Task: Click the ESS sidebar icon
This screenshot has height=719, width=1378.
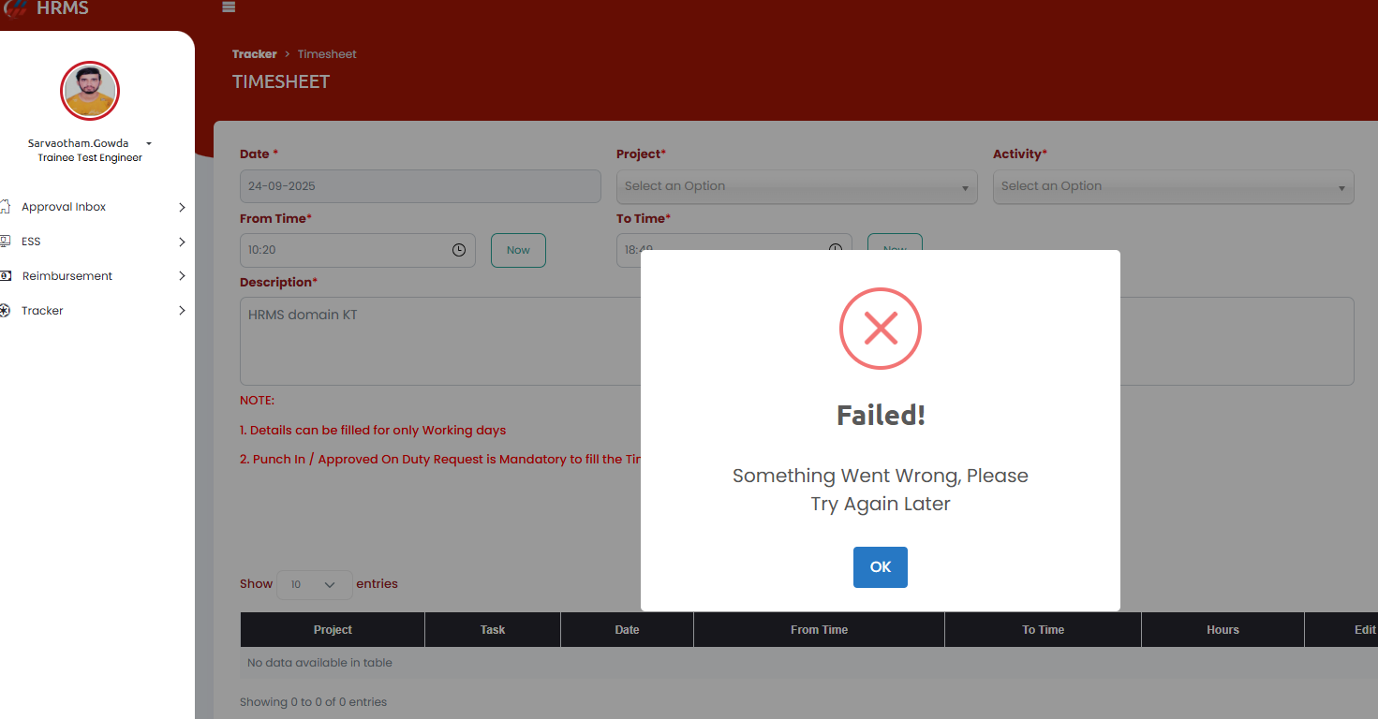Action: pyautogui.click(x=5, y=242)
